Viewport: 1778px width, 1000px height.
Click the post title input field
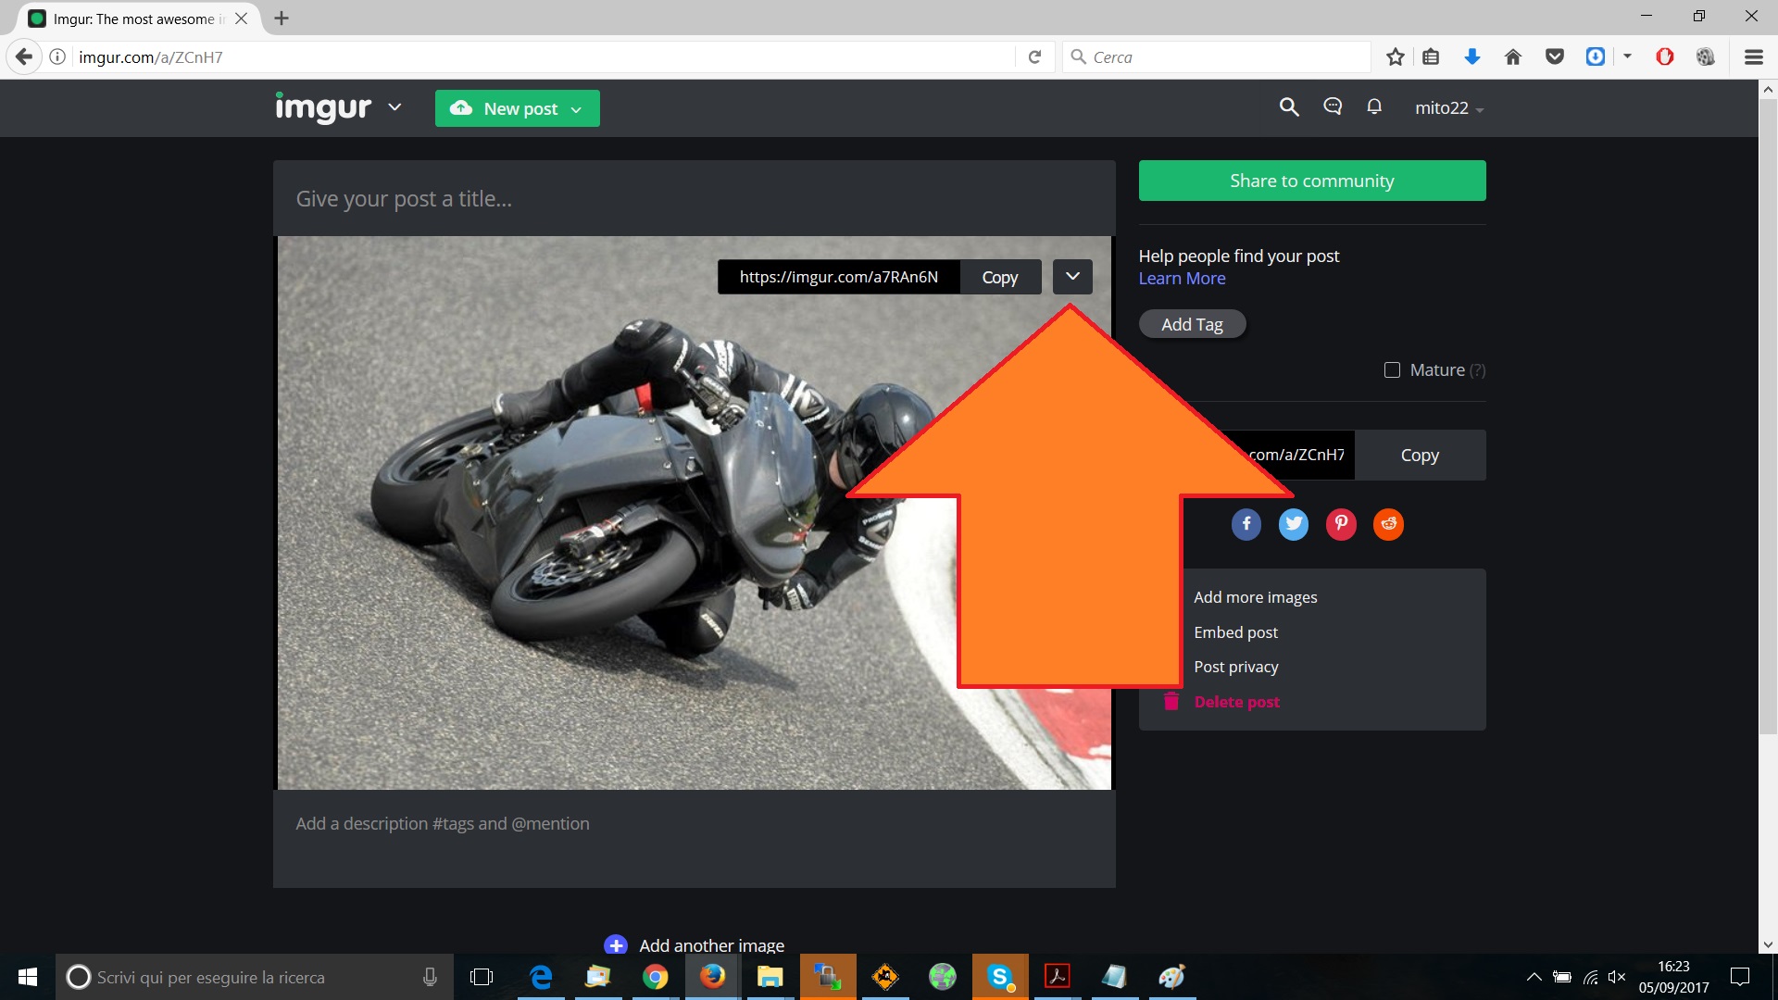click(695, 198)
